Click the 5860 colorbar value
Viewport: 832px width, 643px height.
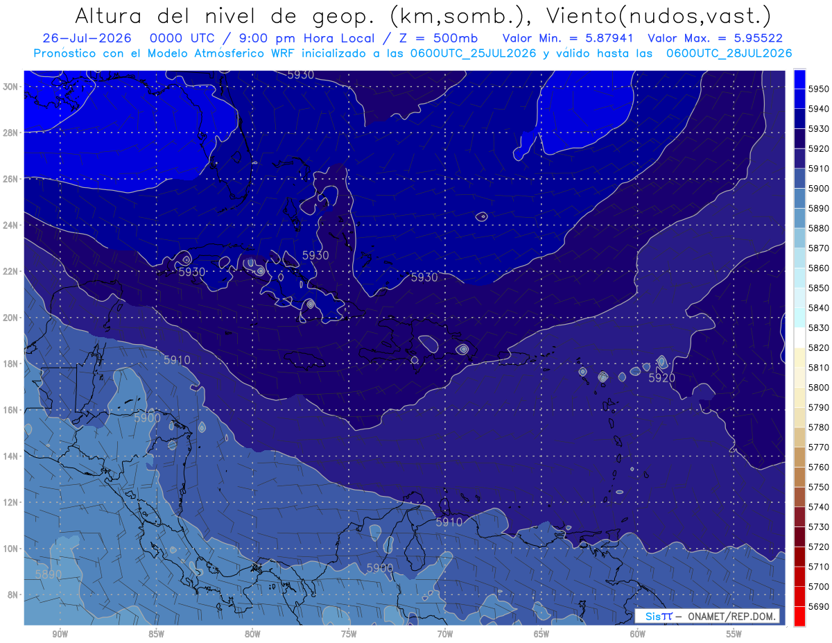point(819,268)
